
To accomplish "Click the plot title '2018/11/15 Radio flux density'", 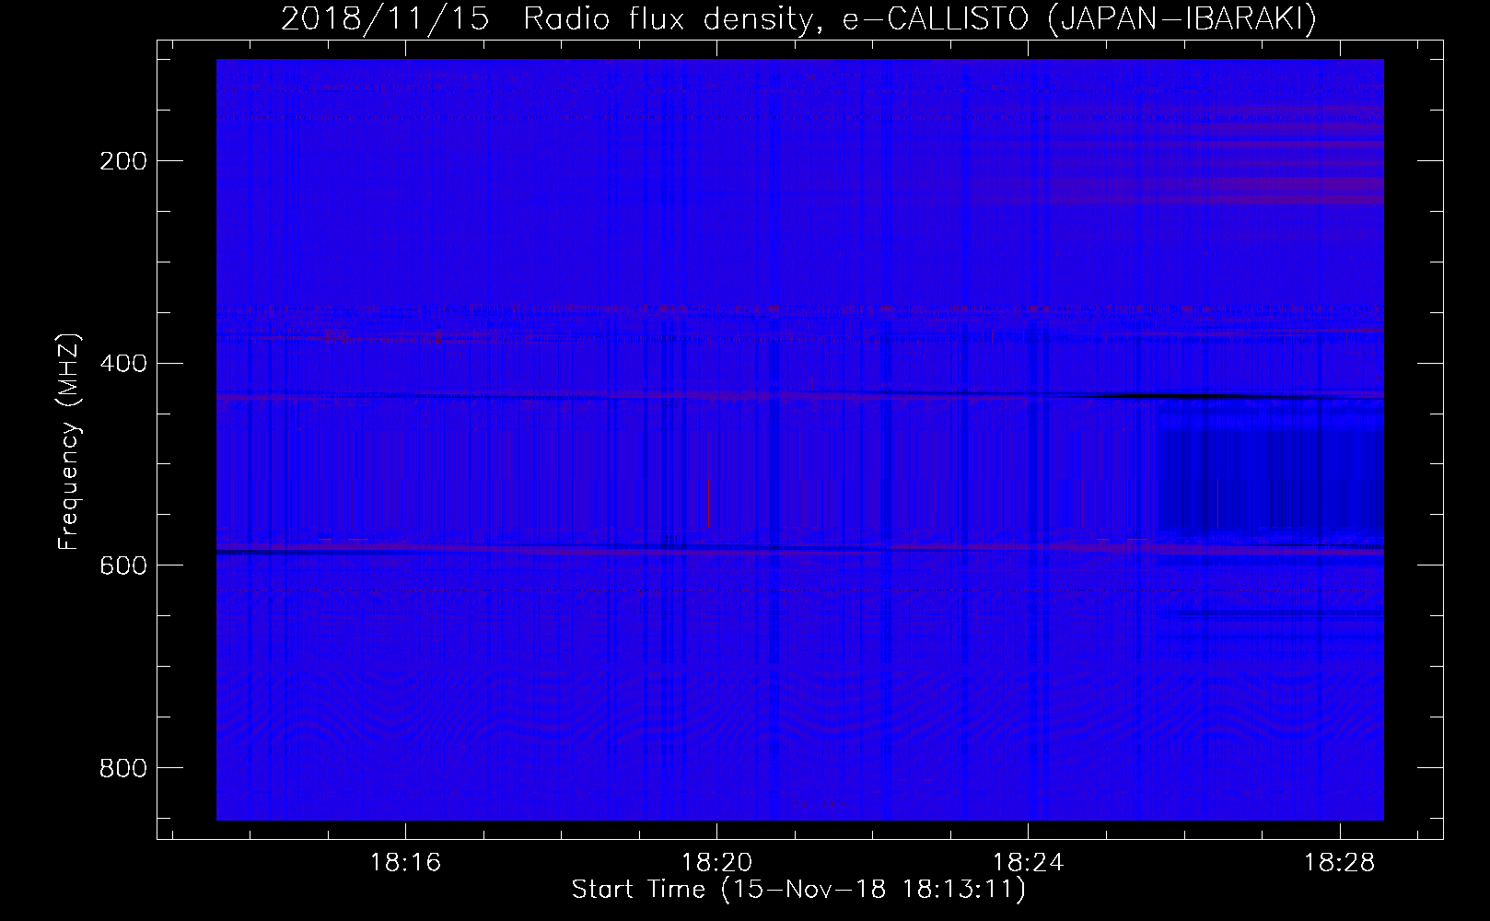I will [799, 19].
